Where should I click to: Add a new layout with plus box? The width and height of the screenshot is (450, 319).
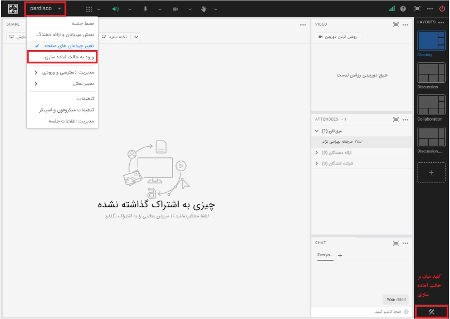point(431,172)
